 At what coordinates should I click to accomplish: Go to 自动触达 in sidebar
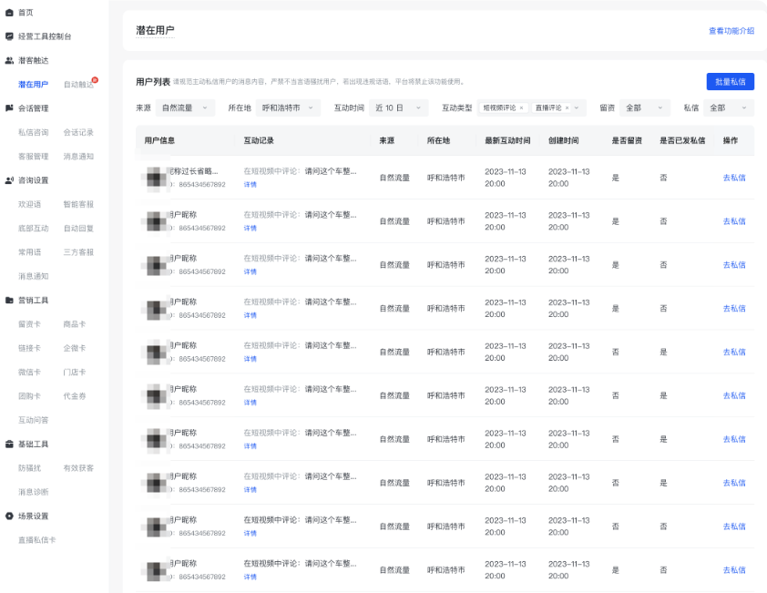(x=78, y=84)
